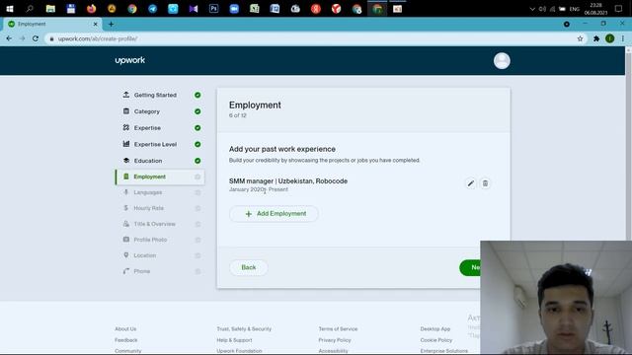This screenshot has height=355, width=632.
Task: Click About Us footer link
Action: pos(125,328)
